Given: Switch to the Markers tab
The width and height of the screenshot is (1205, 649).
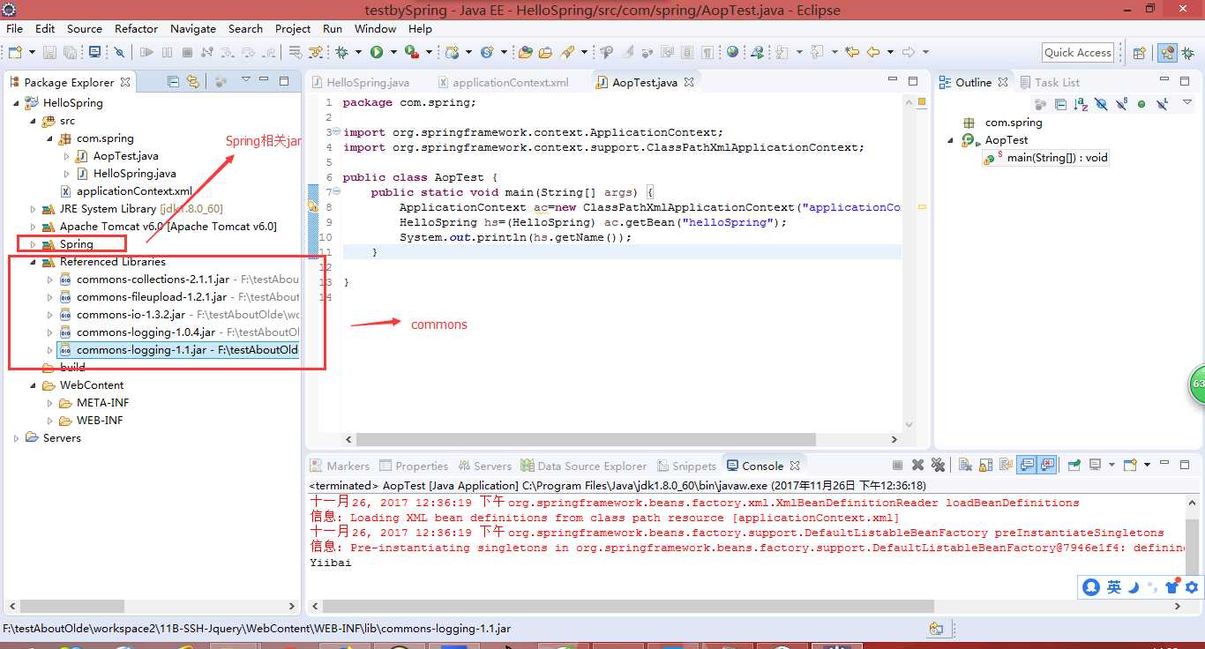Looking at the screenshot, I should click(340, 466).
